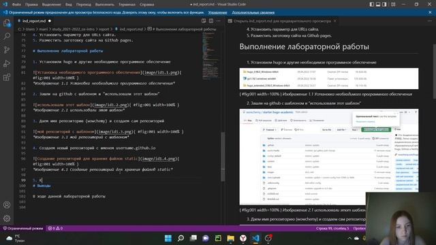This screenshot has height=245, width=436.
Task: Open the Source Control view
Action: (7, 50)
